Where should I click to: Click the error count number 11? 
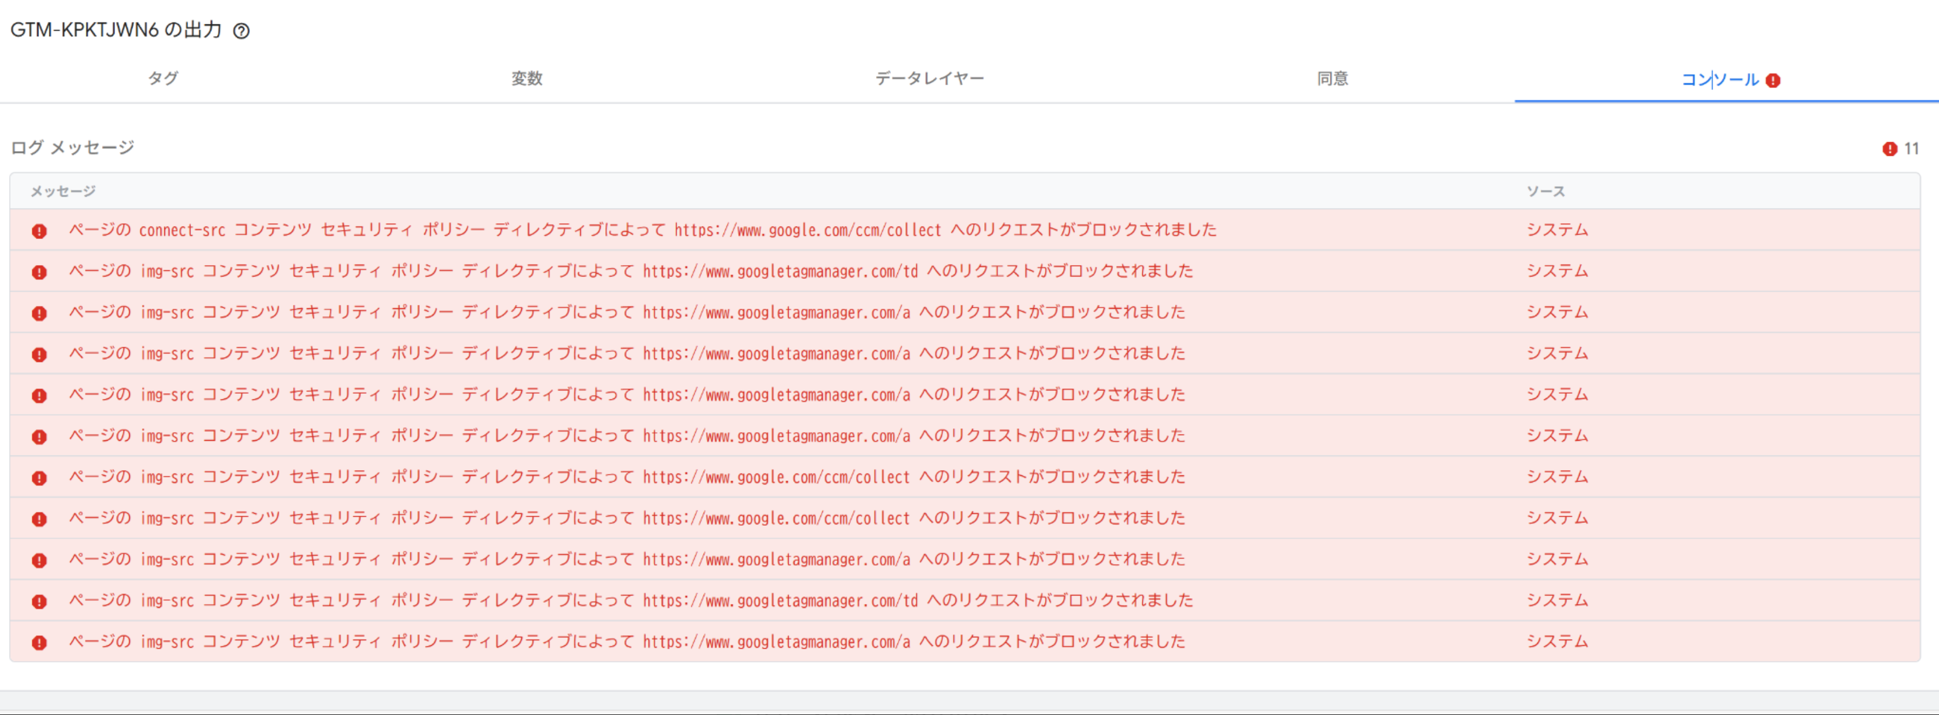click(1911, 149)
